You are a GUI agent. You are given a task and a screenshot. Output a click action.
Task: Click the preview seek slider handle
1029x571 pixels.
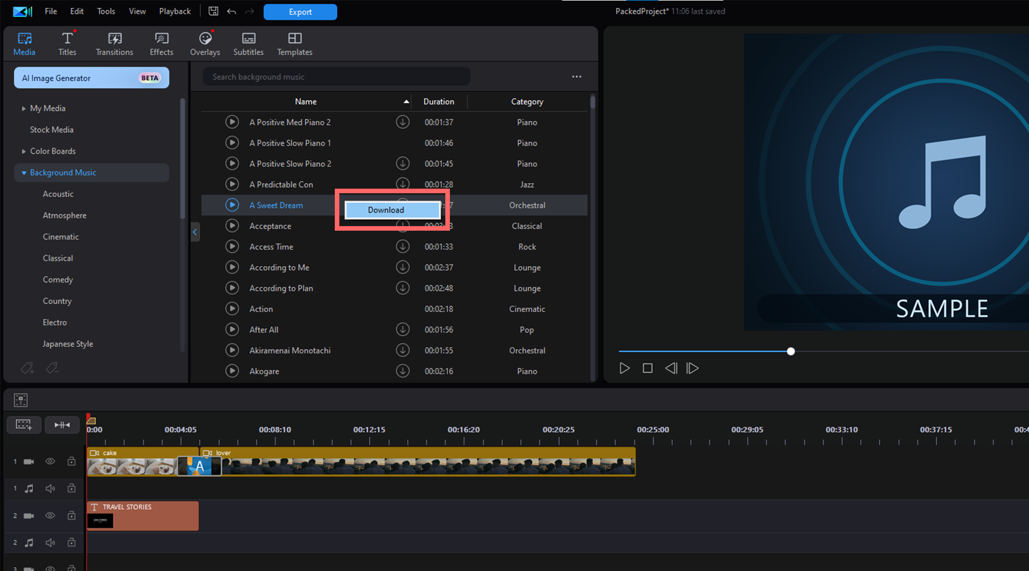[791, 351]
